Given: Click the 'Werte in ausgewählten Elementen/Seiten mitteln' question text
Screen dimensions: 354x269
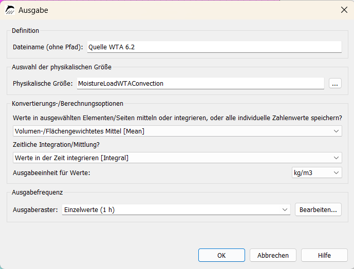Looking at the screenshot, I should point(177,118).
